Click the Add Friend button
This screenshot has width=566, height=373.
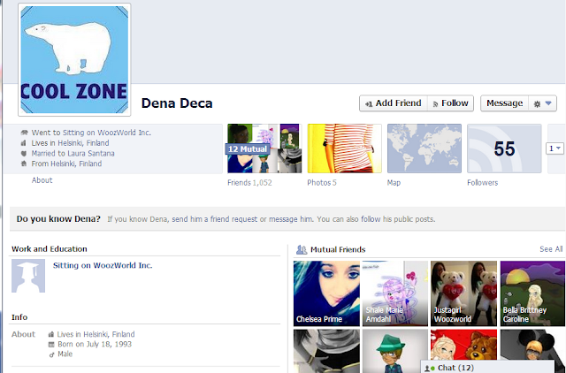tap(394, 103)
